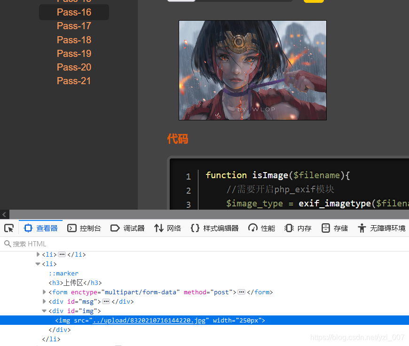Open the 存储 storage tab
Screen dimensions: 409x346
[x=334, y=228]
